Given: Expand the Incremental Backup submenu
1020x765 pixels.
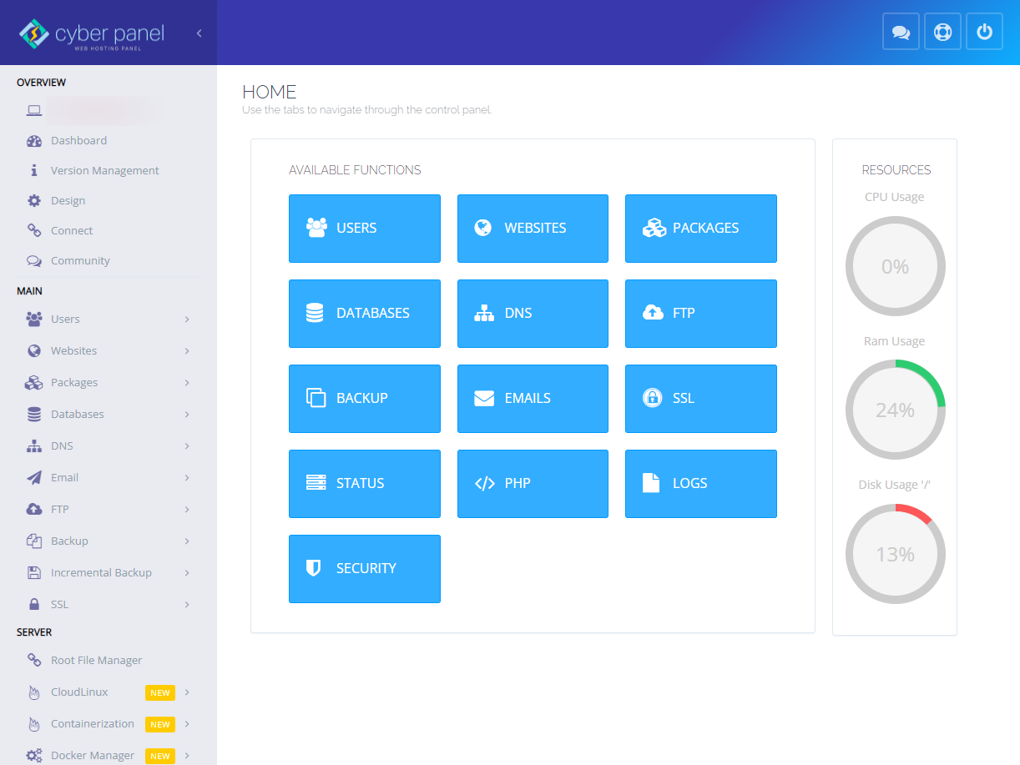Looking at the screenshot, I should [x=109, y=572].
